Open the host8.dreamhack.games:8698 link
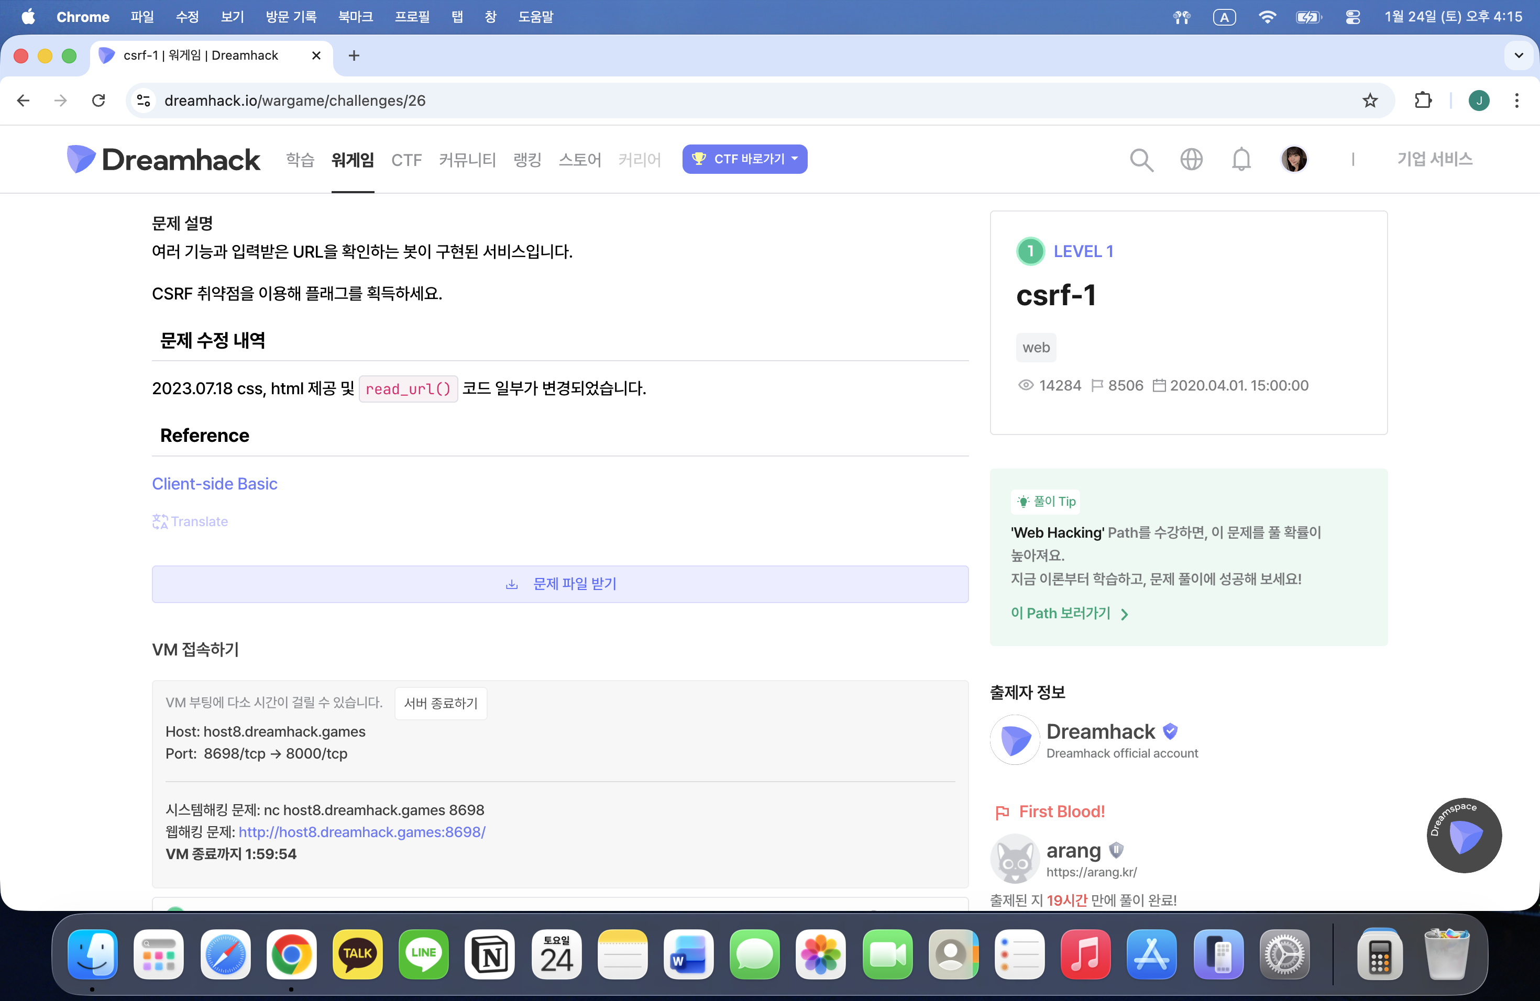The height and width of the screenshot is (1001, 1540). coord(362,831)
